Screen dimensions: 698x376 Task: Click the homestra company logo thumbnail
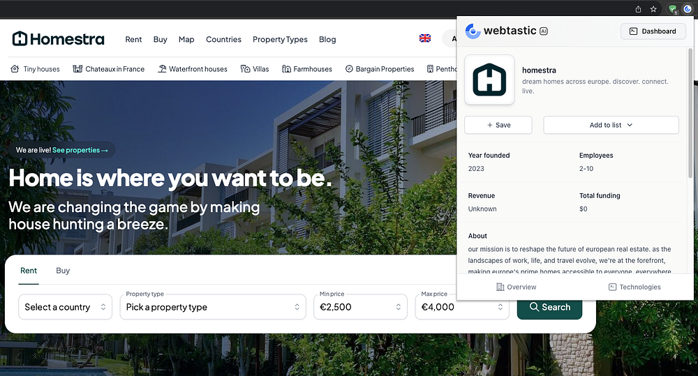[489, 80]
